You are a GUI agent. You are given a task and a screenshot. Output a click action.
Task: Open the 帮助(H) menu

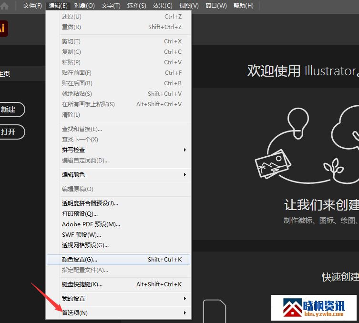(244, 6)
